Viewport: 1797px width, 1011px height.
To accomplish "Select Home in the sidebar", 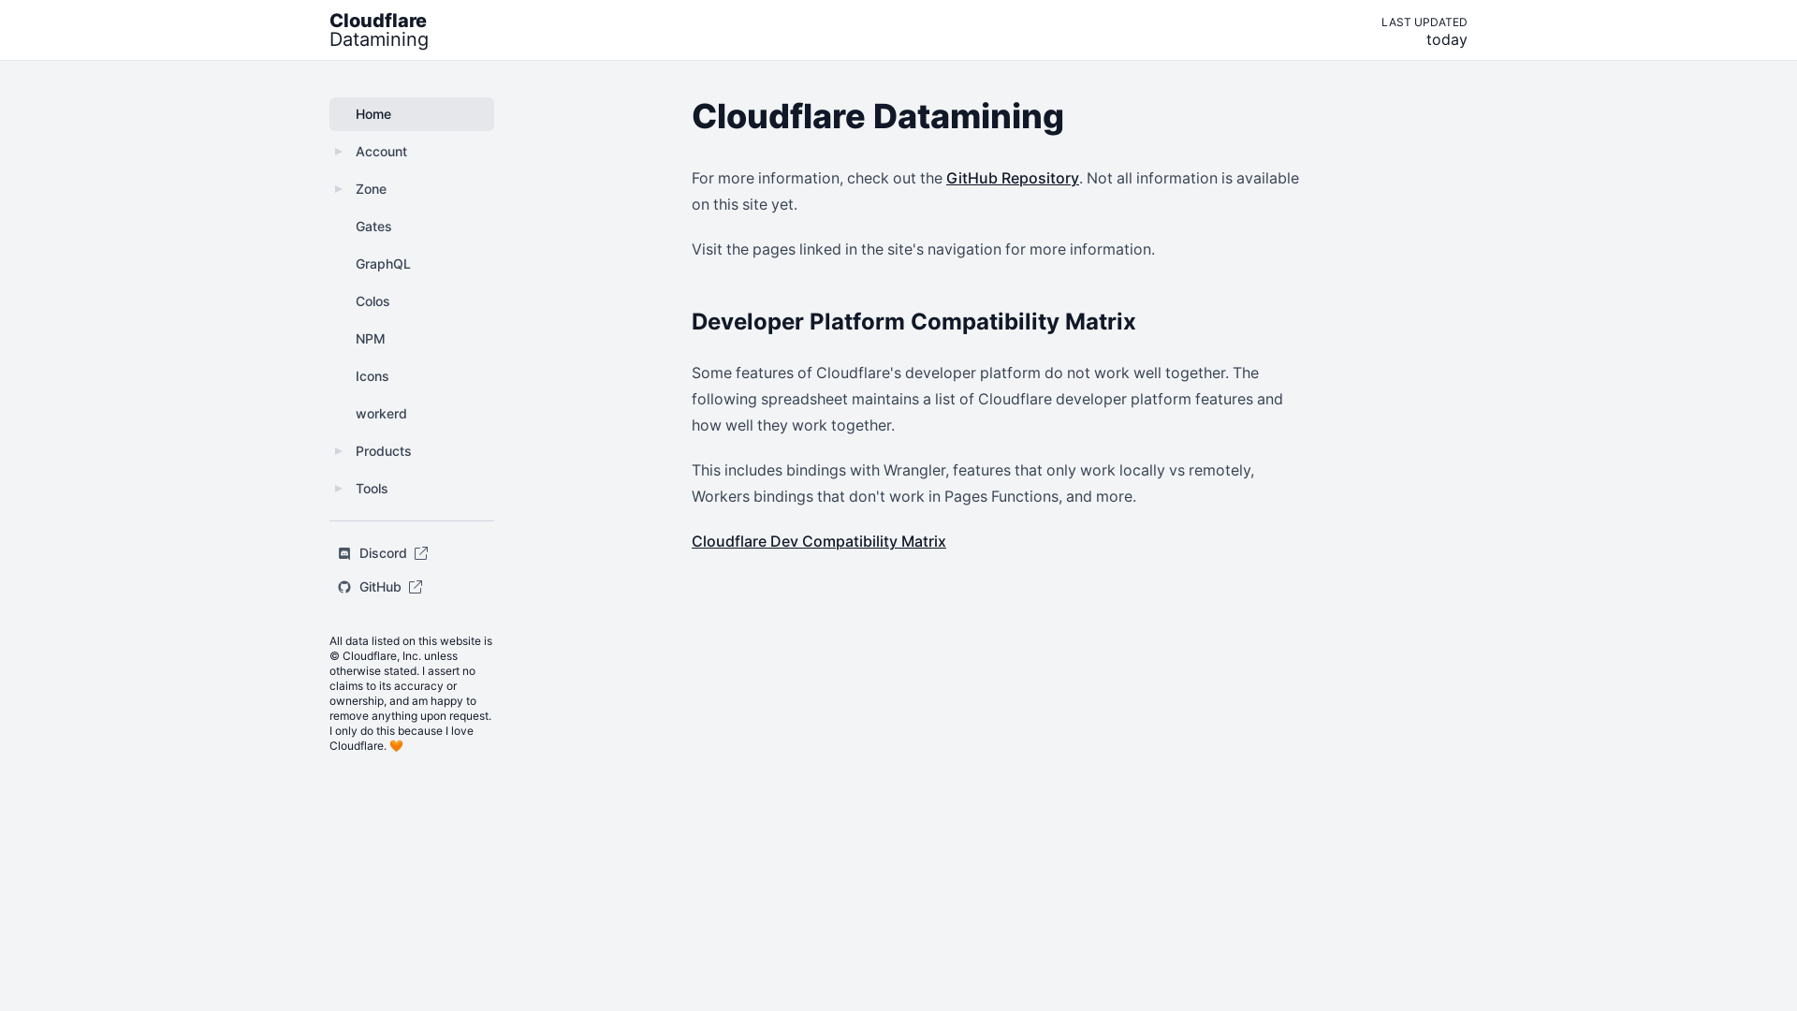I will pos(412,114).
